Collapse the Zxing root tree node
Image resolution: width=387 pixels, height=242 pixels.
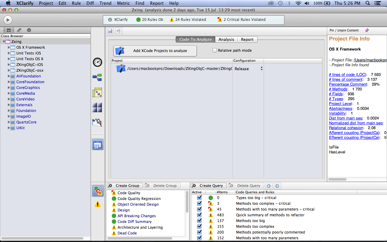pyautogui.click(x=4, y=42)
